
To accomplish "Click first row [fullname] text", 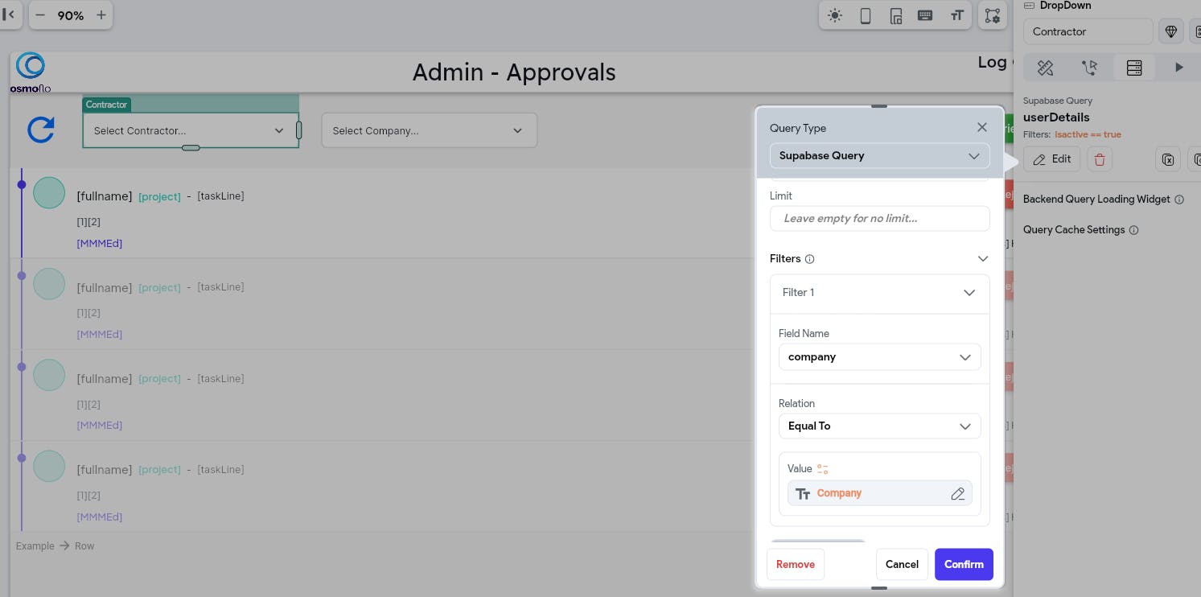I will tap(105, 196).
